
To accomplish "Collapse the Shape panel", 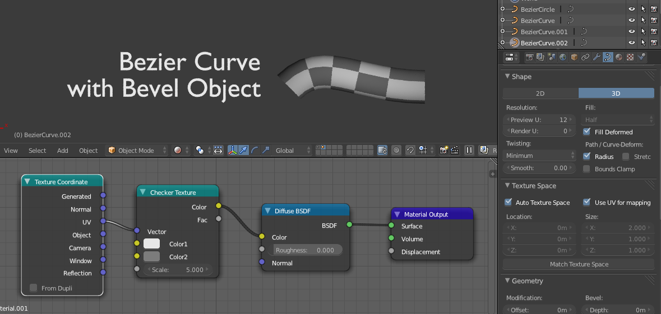I will tap(507, 77).
